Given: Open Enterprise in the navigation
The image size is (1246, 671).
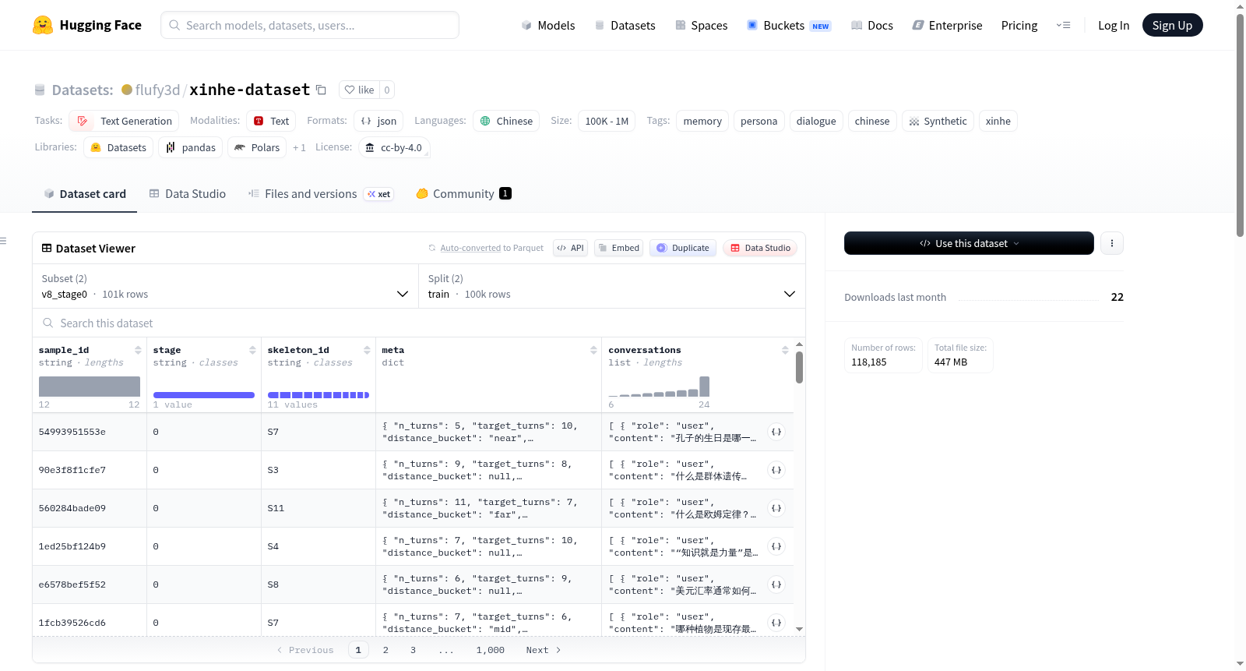Looking at the screenshot, I should point(947,25).
